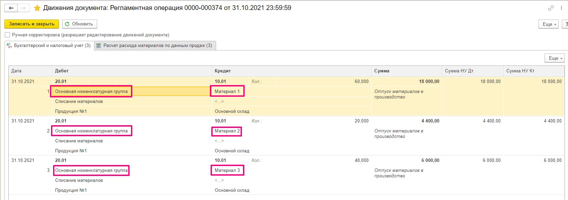
Task: Refresh data with the Обновить button
Action: (80, 24)
